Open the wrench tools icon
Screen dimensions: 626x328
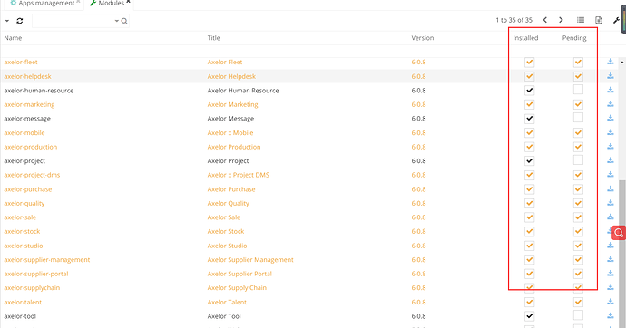(616, 20)
